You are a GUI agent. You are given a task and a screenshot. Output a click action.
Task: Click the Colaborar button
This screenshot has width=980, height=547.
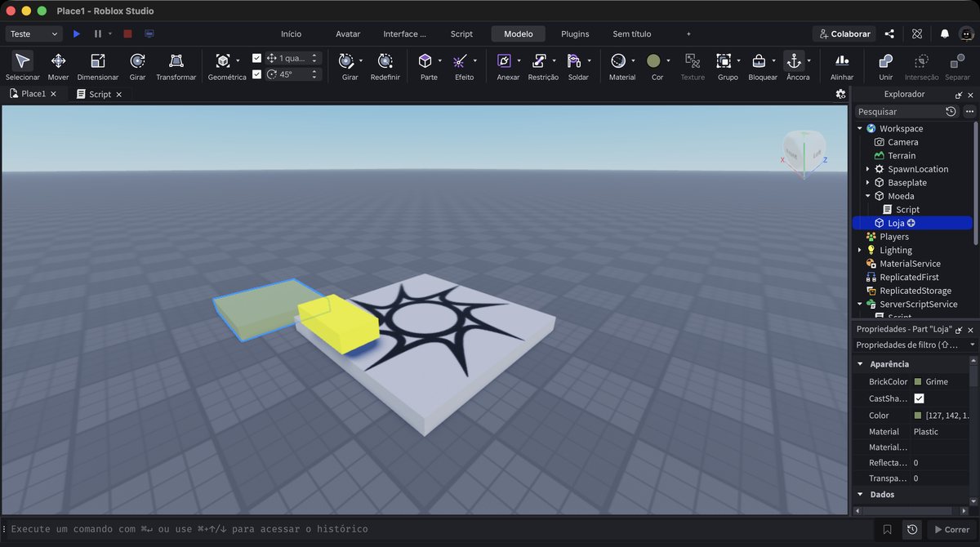(844, 33)
